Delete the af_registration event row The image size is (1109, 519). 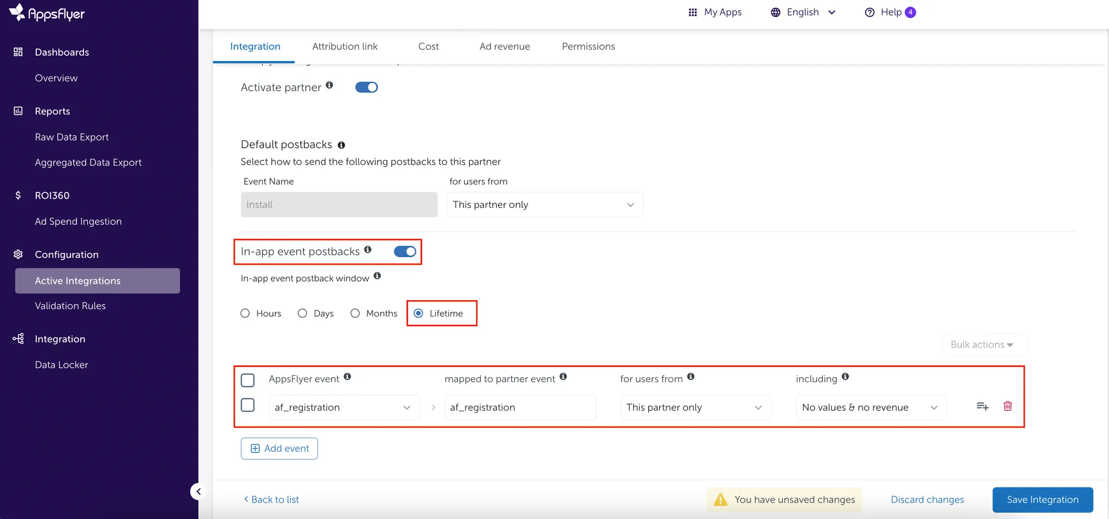pyautogui.click(x=1007, y=406)
